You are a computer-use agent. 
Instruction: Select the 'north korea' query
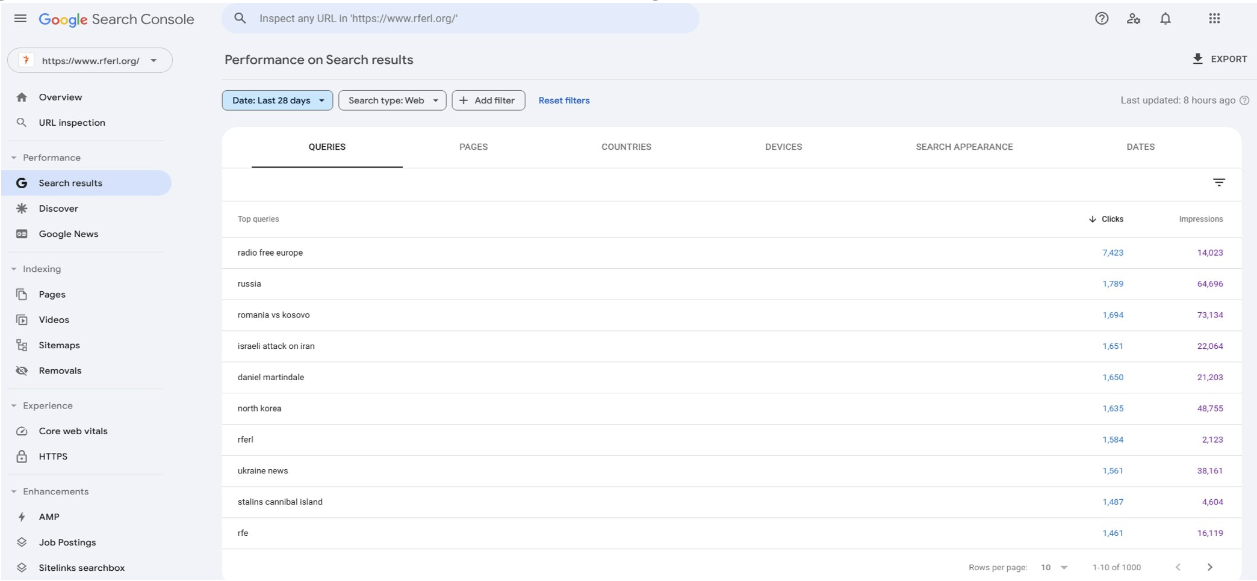[x=731, y=409]
